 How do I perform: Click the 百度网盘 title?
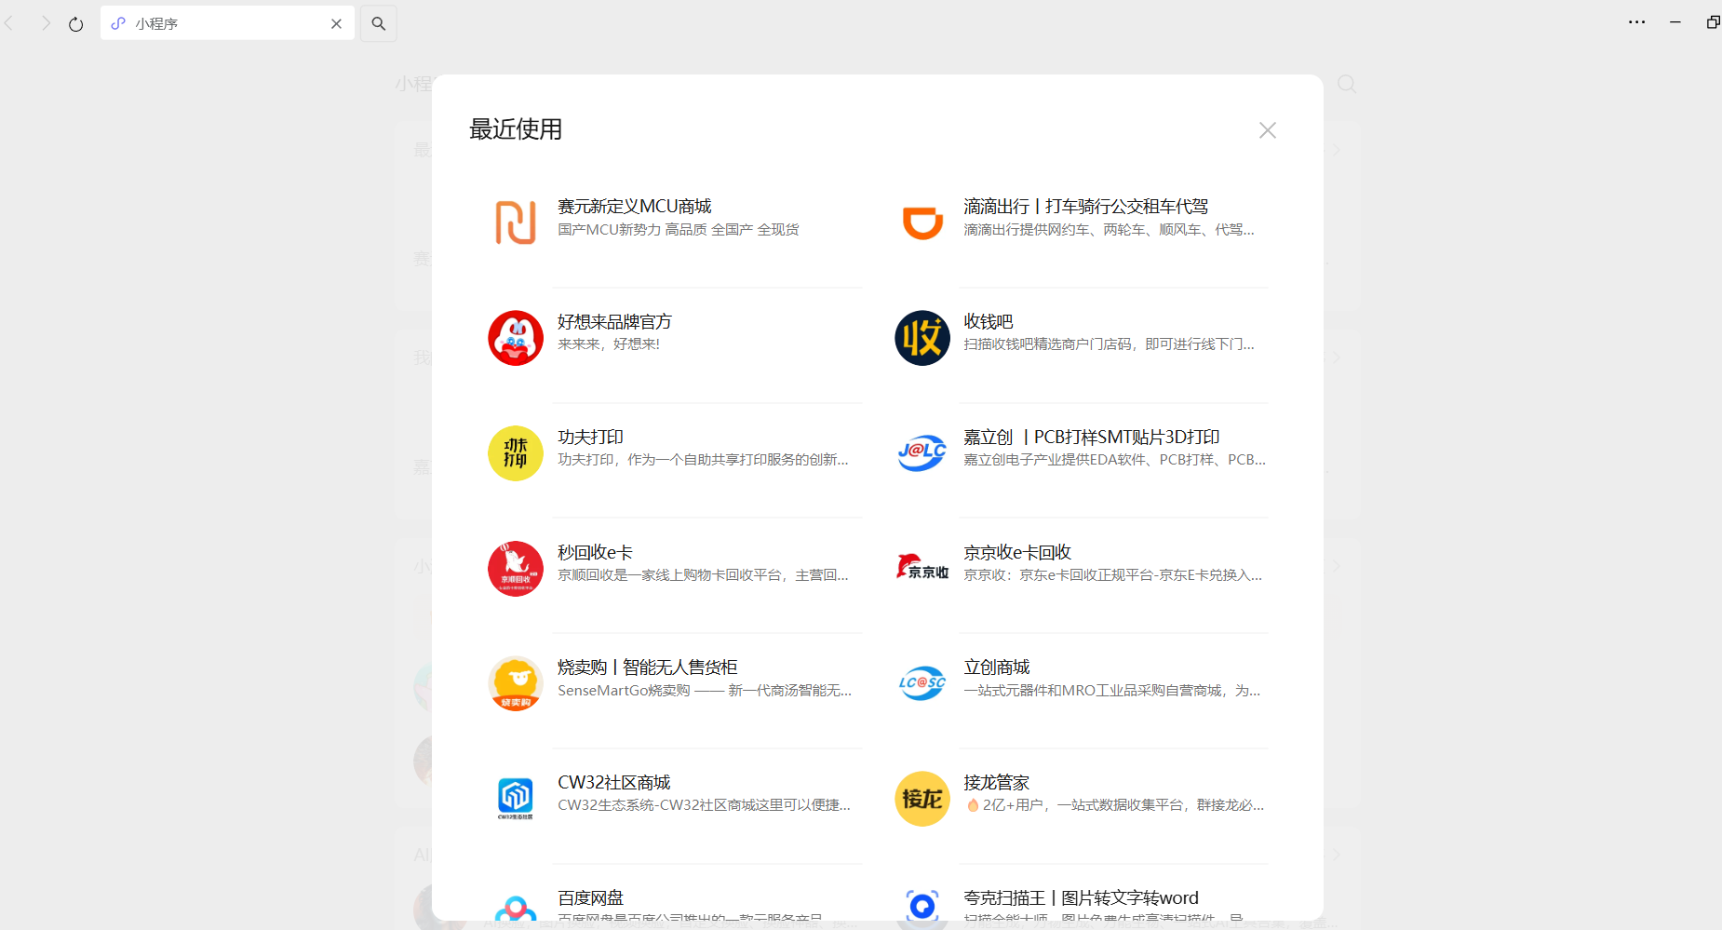pos(590,897)
